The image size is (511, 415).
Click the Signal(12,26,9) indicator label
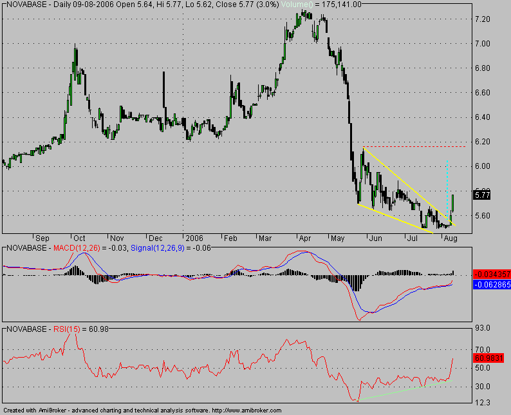(x=158, y=248)
